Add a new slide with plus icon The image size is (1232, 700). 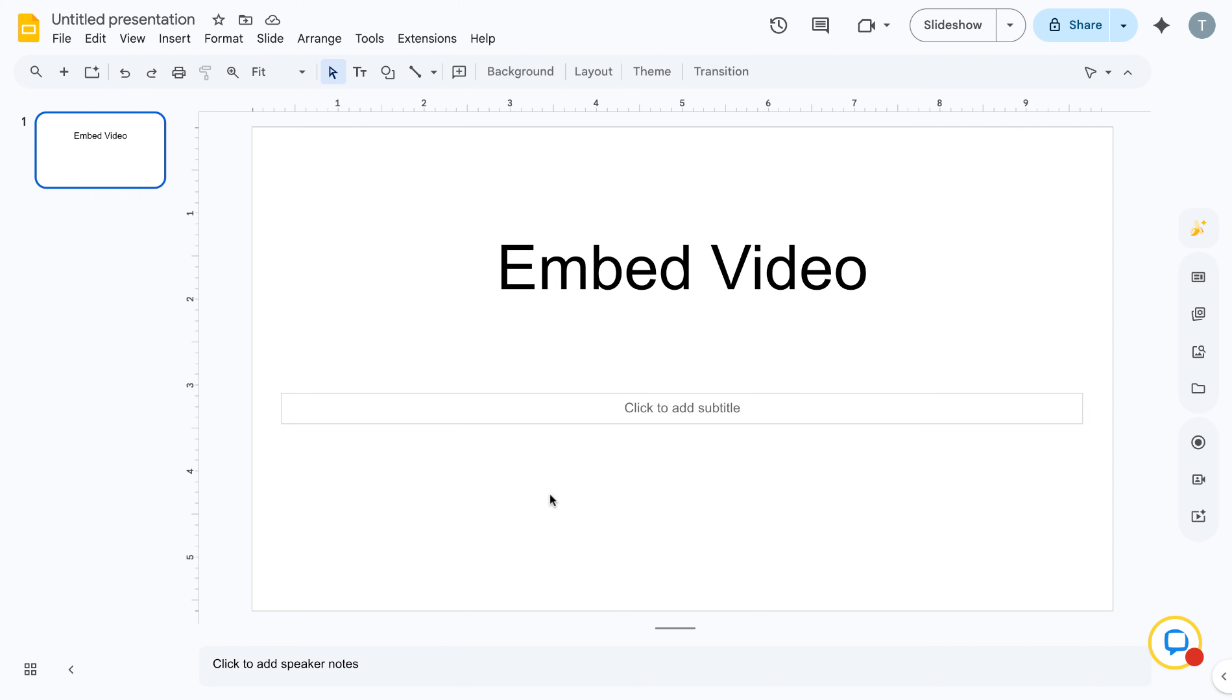click(64, 72)
